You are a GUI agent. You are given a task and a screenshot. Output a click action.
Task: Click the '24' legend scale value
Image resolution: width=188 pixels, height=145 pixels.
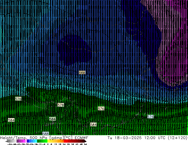pos(64,144)
